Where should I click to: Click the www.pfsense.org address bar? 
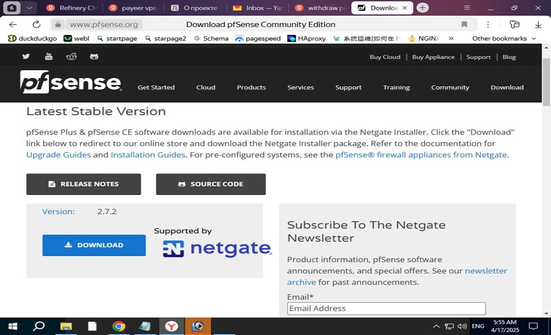click(x=104, y=24)
